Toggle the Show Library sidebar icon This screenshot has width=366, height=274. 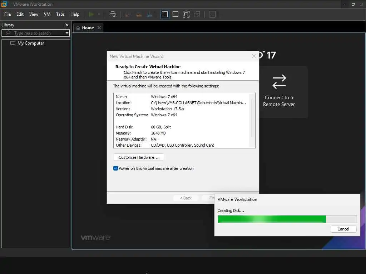(165, 14)
